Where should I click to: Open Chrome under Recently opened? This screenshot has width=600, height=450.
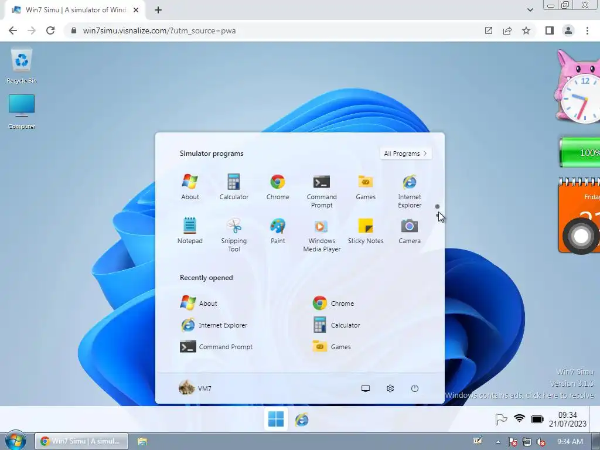tap(333, 303)
